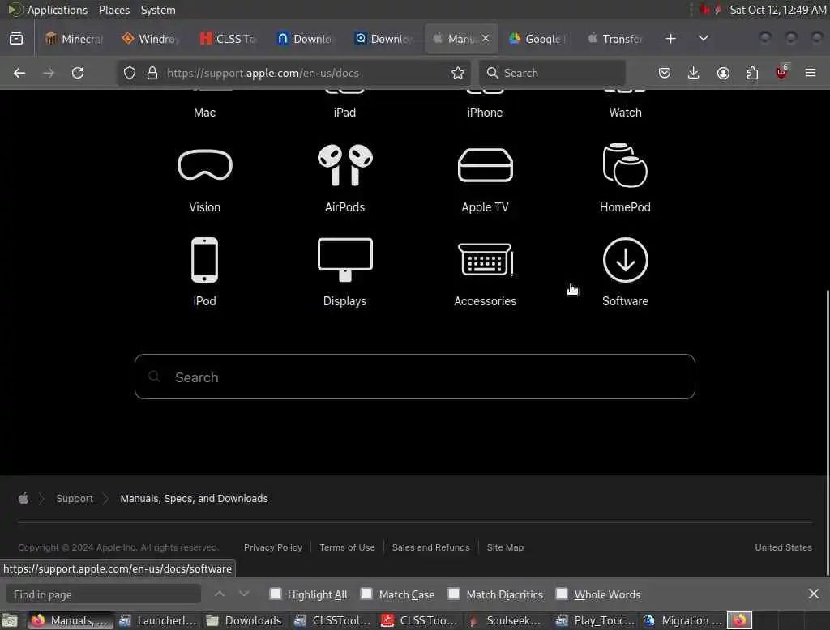Open the Firefox View icon beside the tabs
Screen dimensions: 830x630
(x=16, y=39)
